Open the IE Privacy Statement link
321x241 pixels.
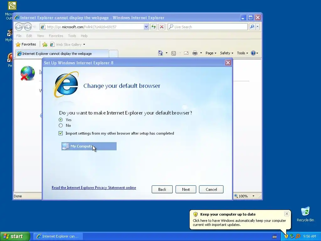tap(94, 188)
